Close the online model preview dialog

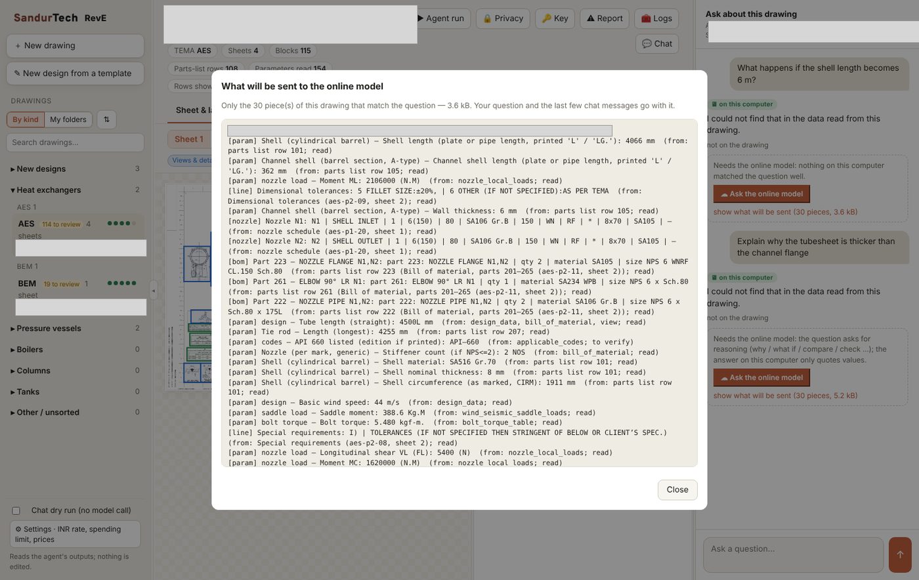[677, 489]
